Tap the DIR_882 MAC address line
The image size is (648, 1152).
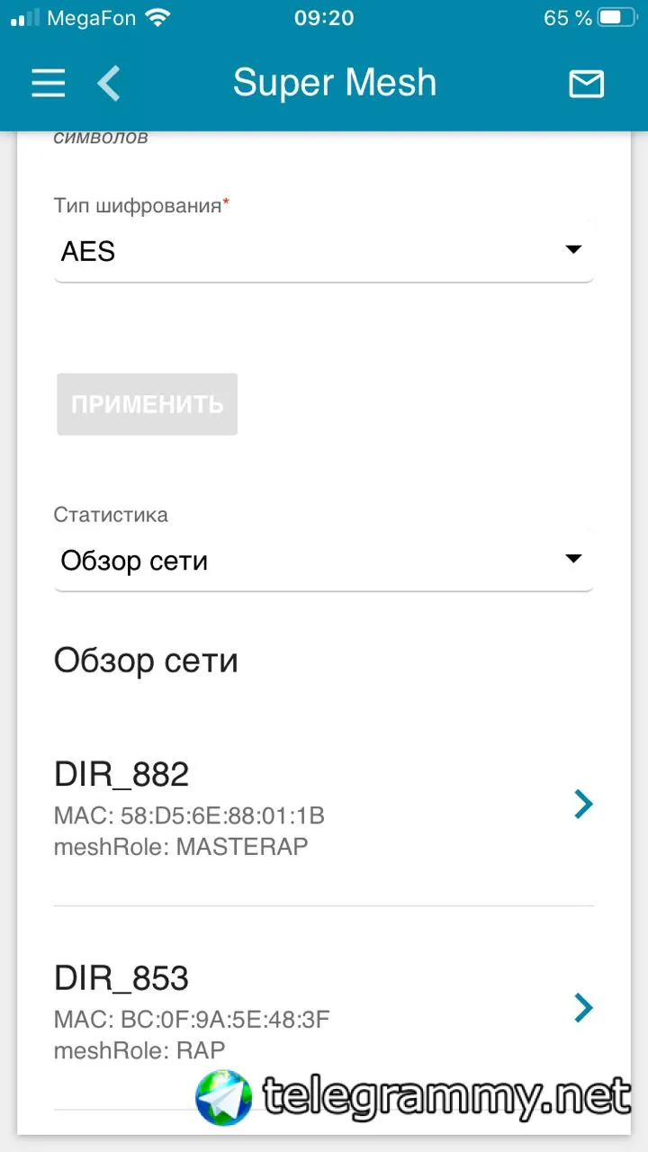pyautogui.click(x=189, y=816)
